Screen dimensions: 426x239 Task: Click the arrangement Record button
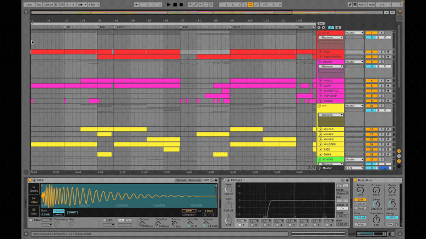(181, 4)
